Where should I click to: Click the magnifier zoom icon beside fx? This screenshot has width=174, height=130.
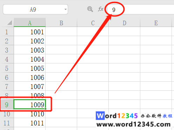tap(90, 9)
